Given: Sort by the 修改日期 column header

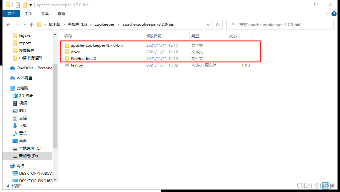Looking at the screenshot, I should coord(154,36).
